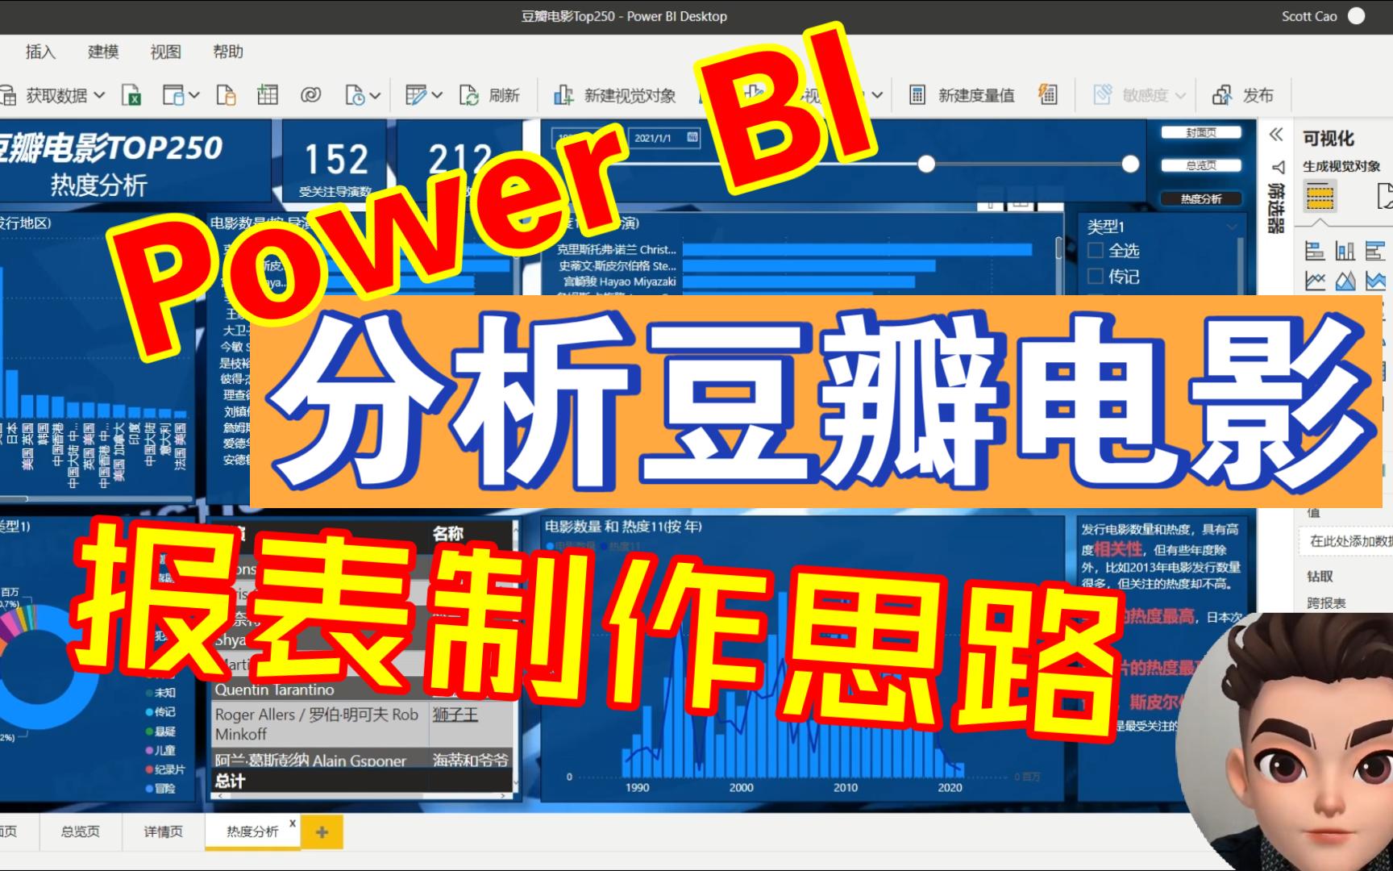Choose the stacked column chart visual
The height and width of the screenshot is (871, 1393).
coord(1345,251)
